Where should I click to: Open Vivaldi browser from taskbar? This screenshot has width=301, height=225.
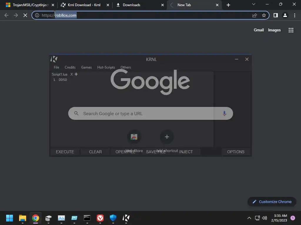tap(100, 218)
